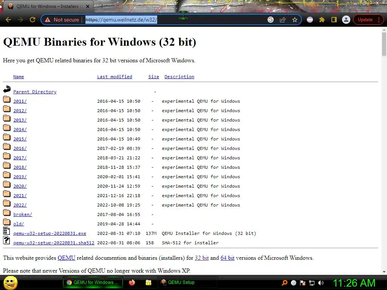Open a new tab with plus button
Image resolution: width=387 pixels, height=290 pixels.
pos(102,7)
